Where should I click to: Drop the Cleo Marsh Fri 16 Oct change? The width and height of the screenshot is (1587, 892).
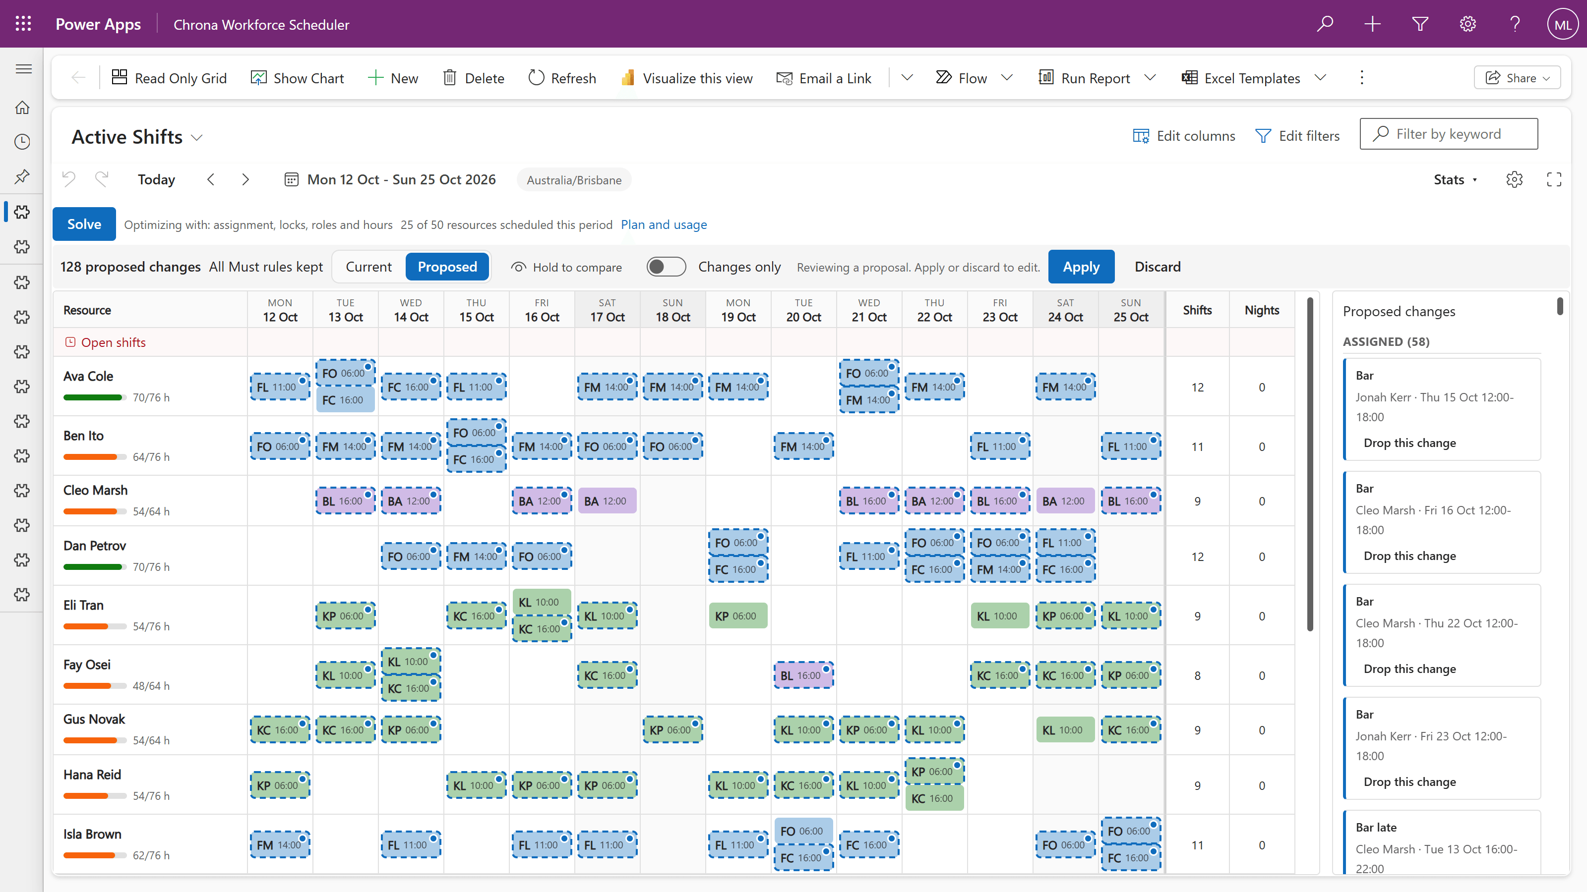1409,555
